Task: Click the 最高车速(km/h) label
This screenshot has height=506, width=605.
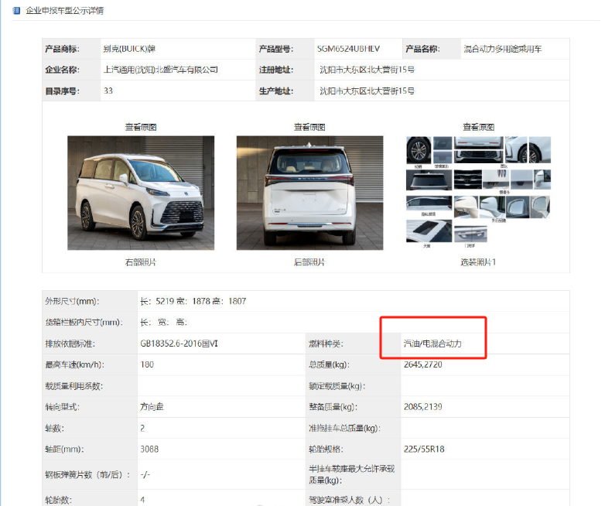Action: tap(74, 364)
